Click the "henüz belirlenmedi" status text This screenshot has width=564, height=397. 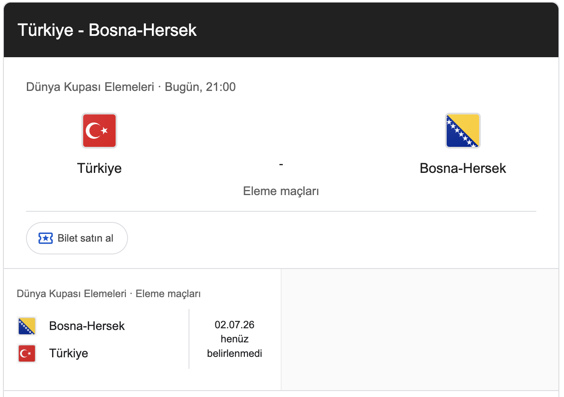pos(235,346)
